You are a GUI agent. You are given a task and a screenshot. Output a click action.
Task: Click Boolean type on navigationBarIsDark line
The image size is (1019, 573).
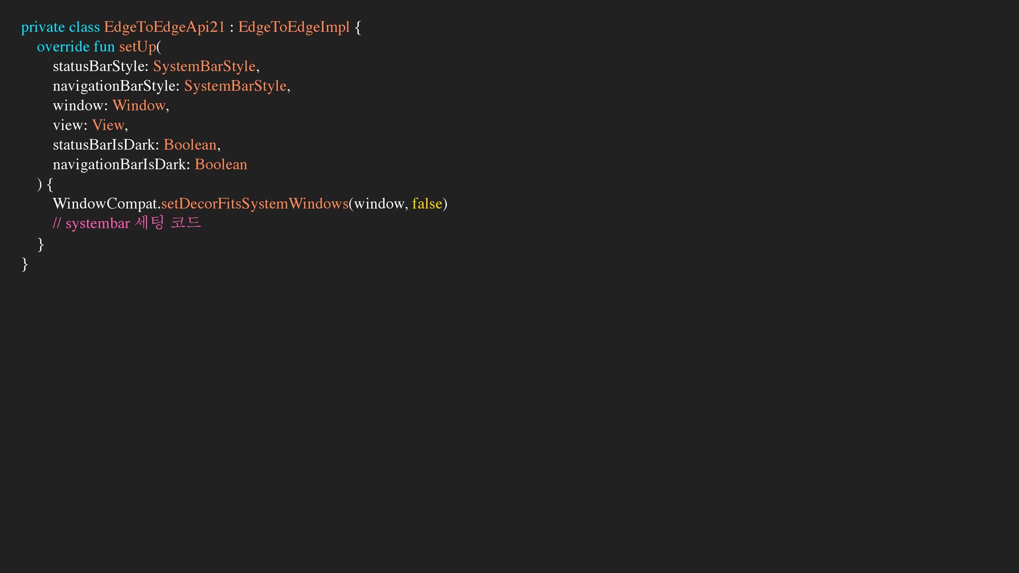221,164
